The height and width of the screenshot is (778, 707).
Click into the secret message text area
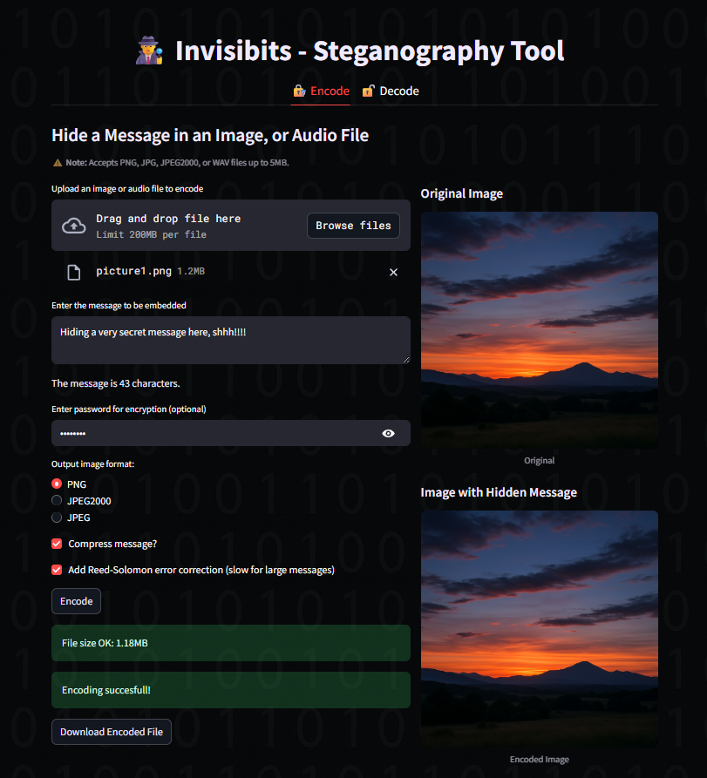(x=231, y=341)
